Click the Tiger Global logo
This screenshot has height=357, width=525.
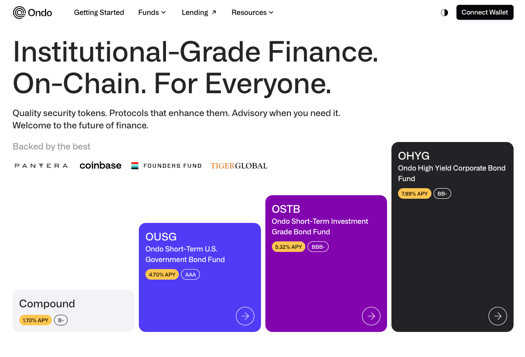point(239,166)
